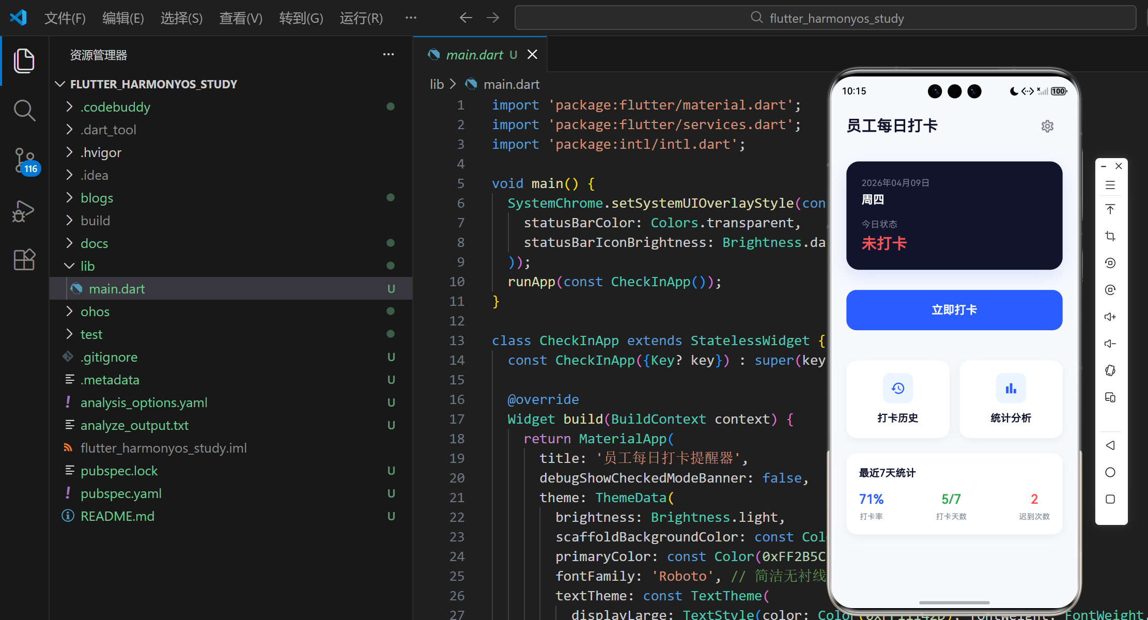
Task: Open analyze_output.txt in the explorer
Action: pyautogui.click(x=231, y=425)
